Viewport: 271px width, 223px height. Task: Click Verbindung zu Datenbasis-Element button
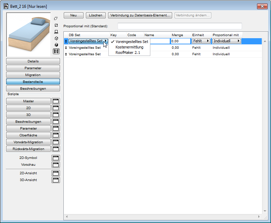pos(140,15)
